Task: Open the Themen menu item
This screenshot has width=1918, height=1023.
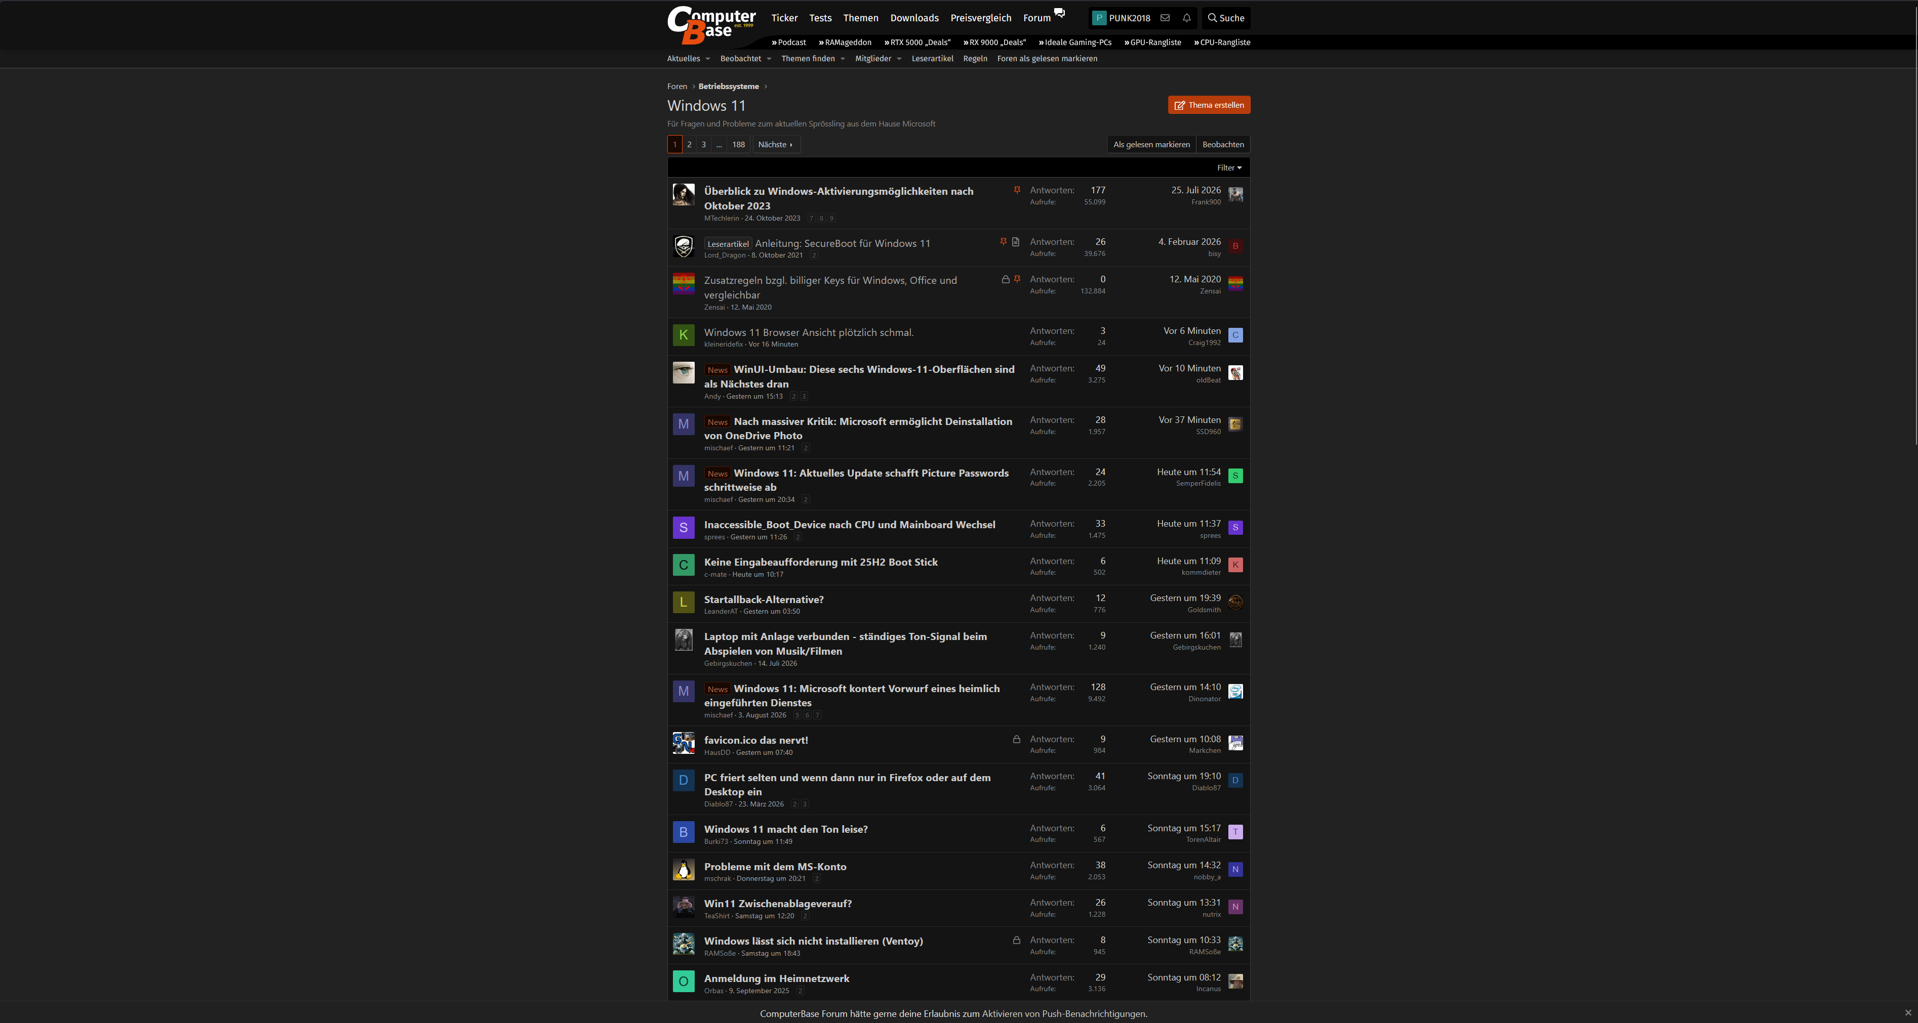Action: (861, 18)
